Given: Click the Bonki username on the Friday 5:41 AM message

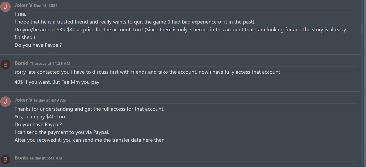Looking at the screenshot, I should click(22, 158).
